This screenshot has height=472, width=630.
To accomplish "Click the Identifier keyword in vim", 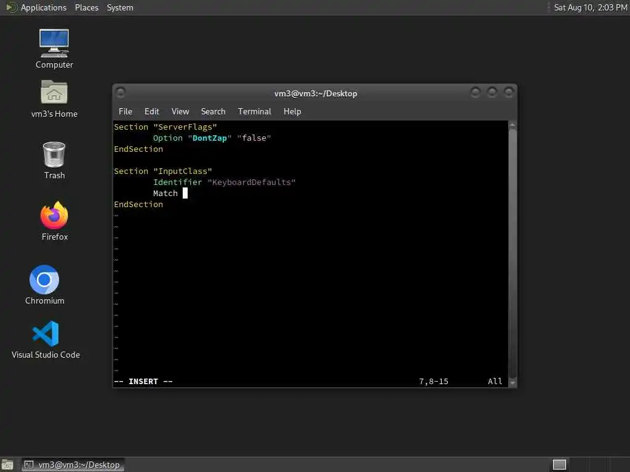I will pos(177,182).
